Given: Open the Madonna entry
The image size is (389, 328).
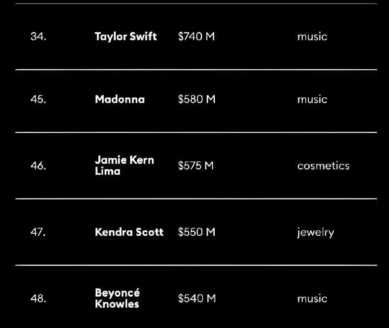Looking at the screenshot, I should 120,99.
